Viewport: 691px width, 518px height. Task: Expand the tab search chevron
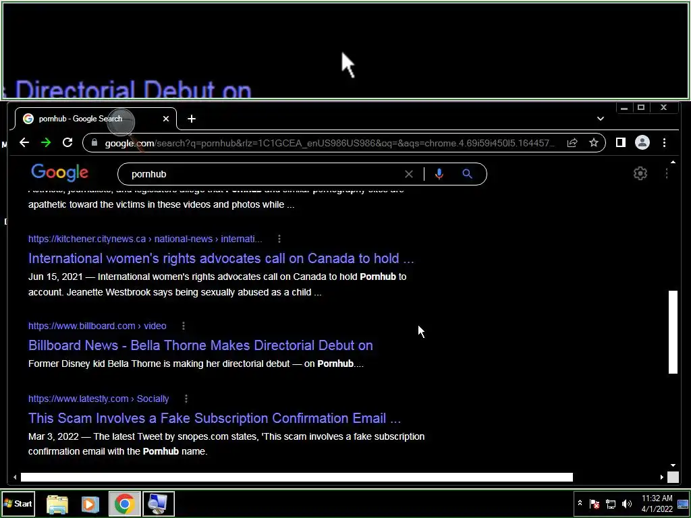point(600,119)
